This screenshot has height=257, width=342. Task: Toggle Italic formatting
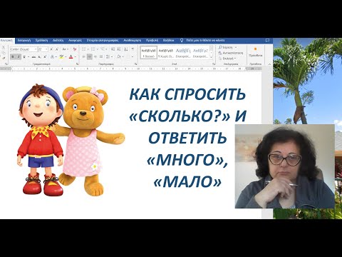tap(19, 57)
